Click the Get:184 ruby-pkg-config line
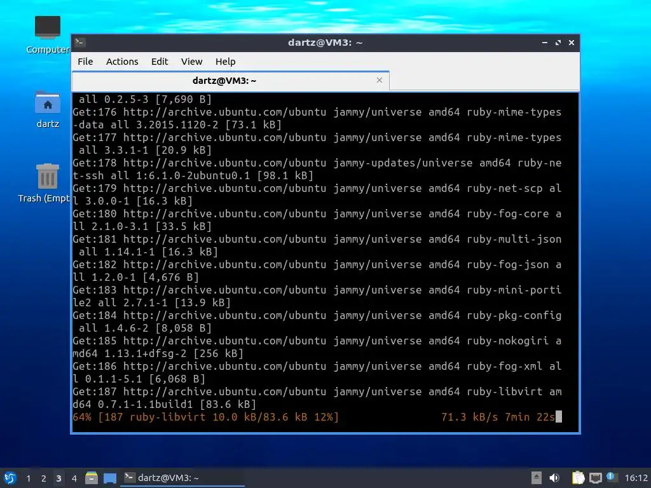651x488 pixels. click(317, 322)
